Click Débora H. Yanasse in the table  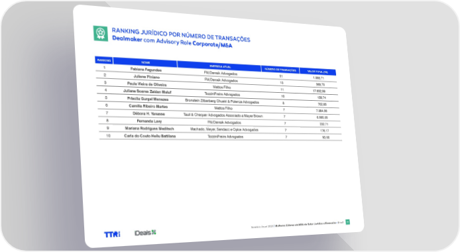[148, 113]
